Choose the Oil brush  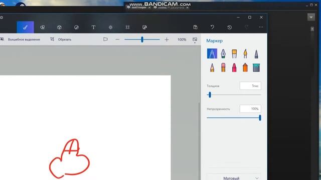pos(234,53)
